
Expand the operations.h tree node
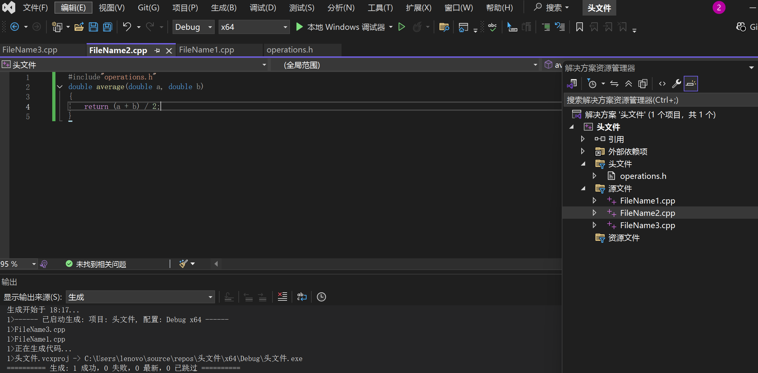[595, 176]
